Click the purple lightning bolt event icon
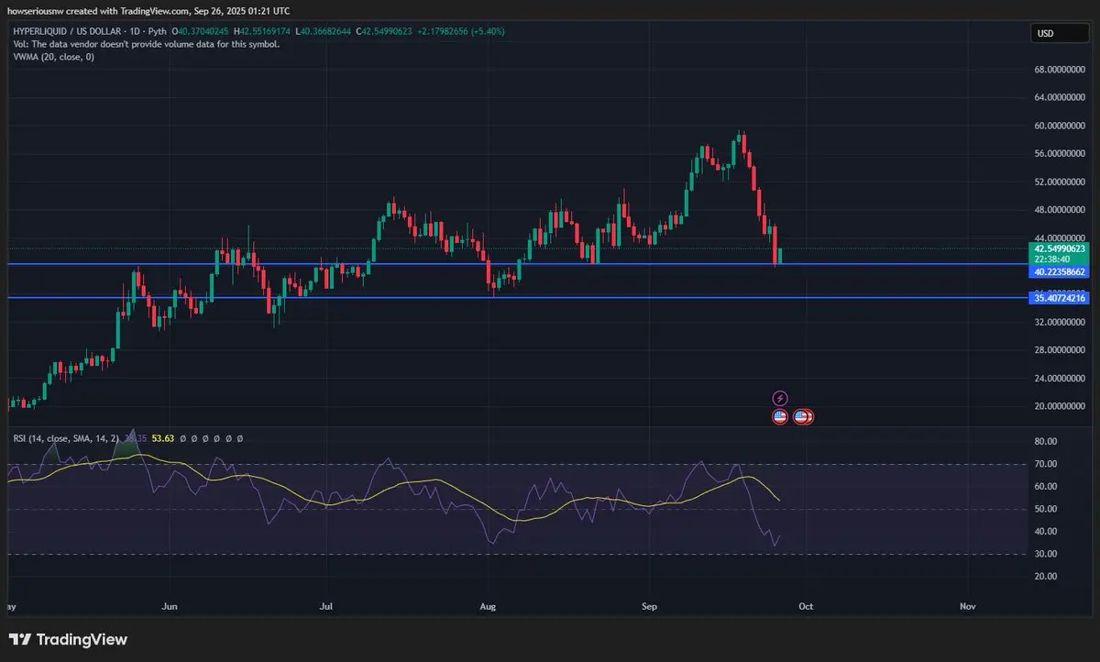The width and height of the screenshot is (1100, 662). click(779, 398)
